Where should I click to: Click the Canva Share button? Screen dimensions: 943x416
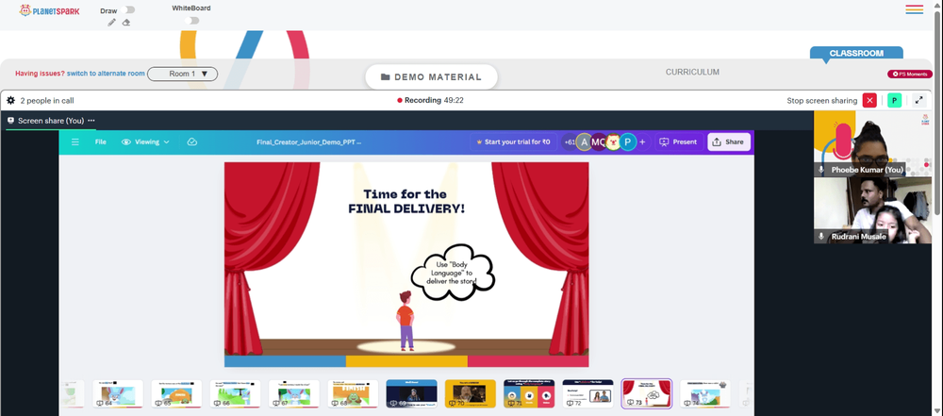click(x=729, y=142)
